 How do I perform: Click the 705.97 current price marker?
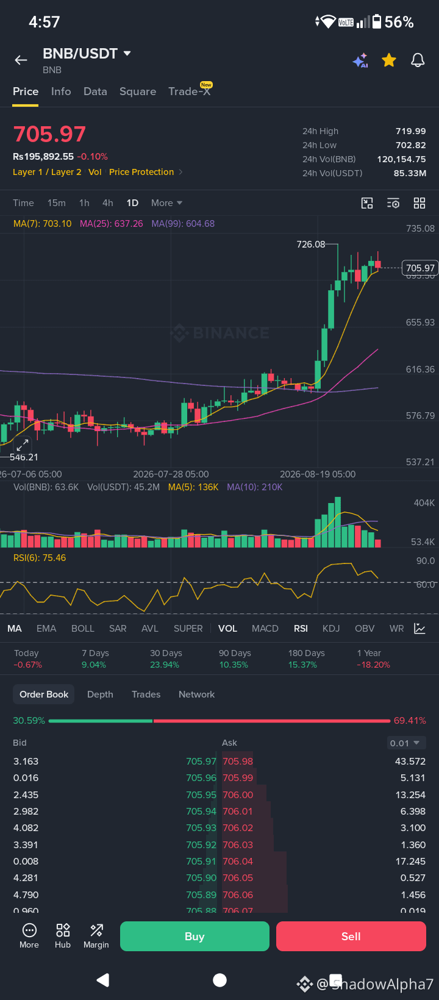420,268
